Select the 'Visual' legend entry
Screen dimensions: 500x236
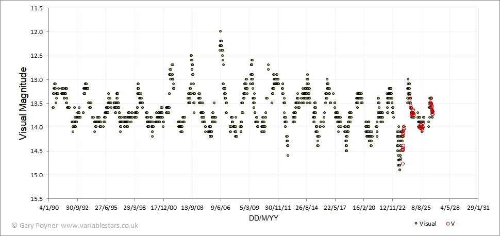pos(425,224)
